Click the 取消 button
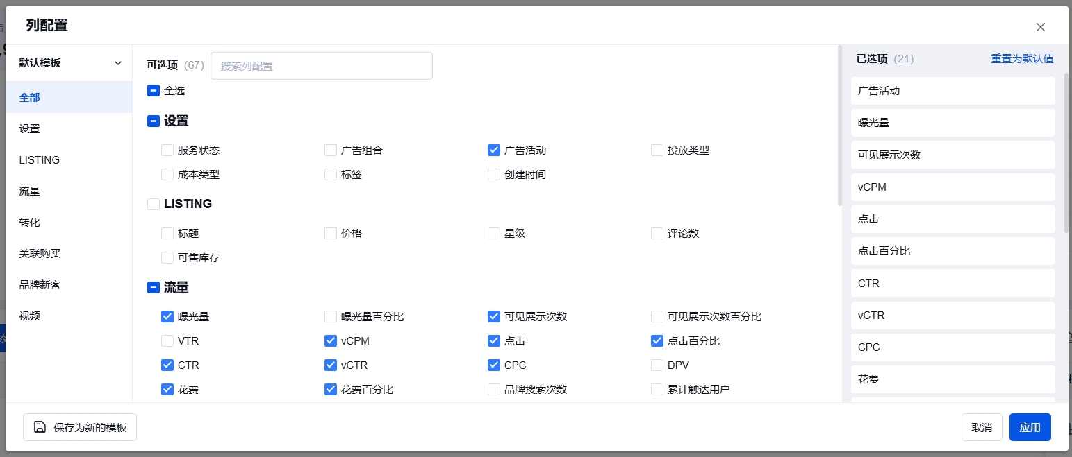The image size is (1072, 457). point(982,427)
